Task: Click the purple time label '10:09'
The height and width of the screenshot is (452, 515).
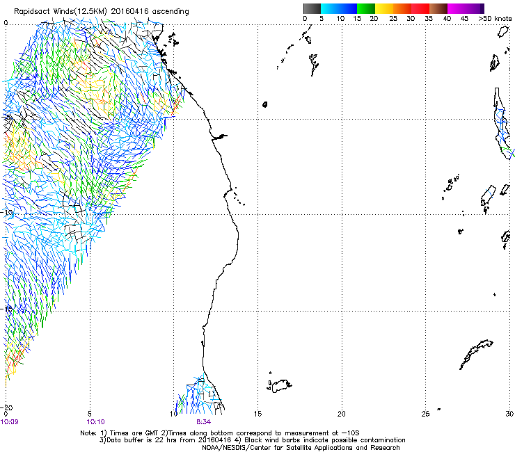Action: pos(10,422)
